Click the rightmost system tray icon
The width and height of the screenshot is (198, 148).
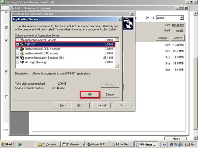(x=180, y=144)
